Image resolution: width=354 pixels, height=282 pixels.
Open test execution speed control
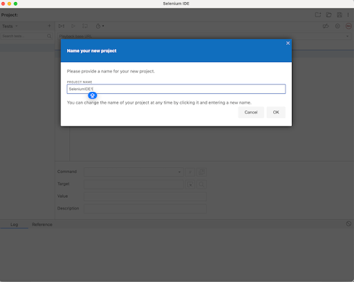tap(100, 26)
